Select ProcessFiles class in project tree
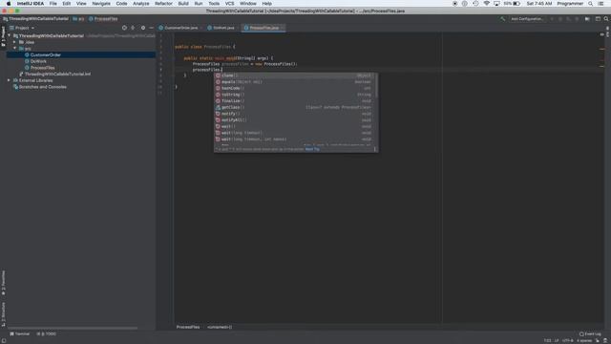 pyautogui.click(x=42, y=68)
